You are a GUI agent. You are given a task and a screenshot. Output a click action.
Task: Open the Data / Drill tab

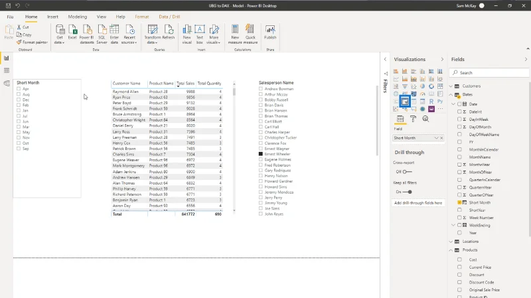point(169,17)
